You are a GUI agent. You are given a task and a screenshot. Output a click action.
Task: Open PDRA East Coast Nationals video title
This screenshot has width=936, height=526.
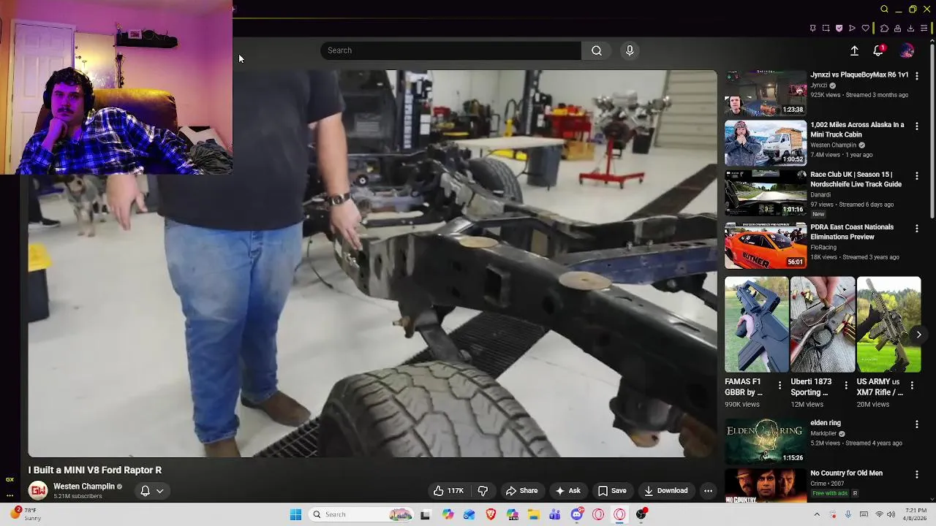[x=852, y=232]
